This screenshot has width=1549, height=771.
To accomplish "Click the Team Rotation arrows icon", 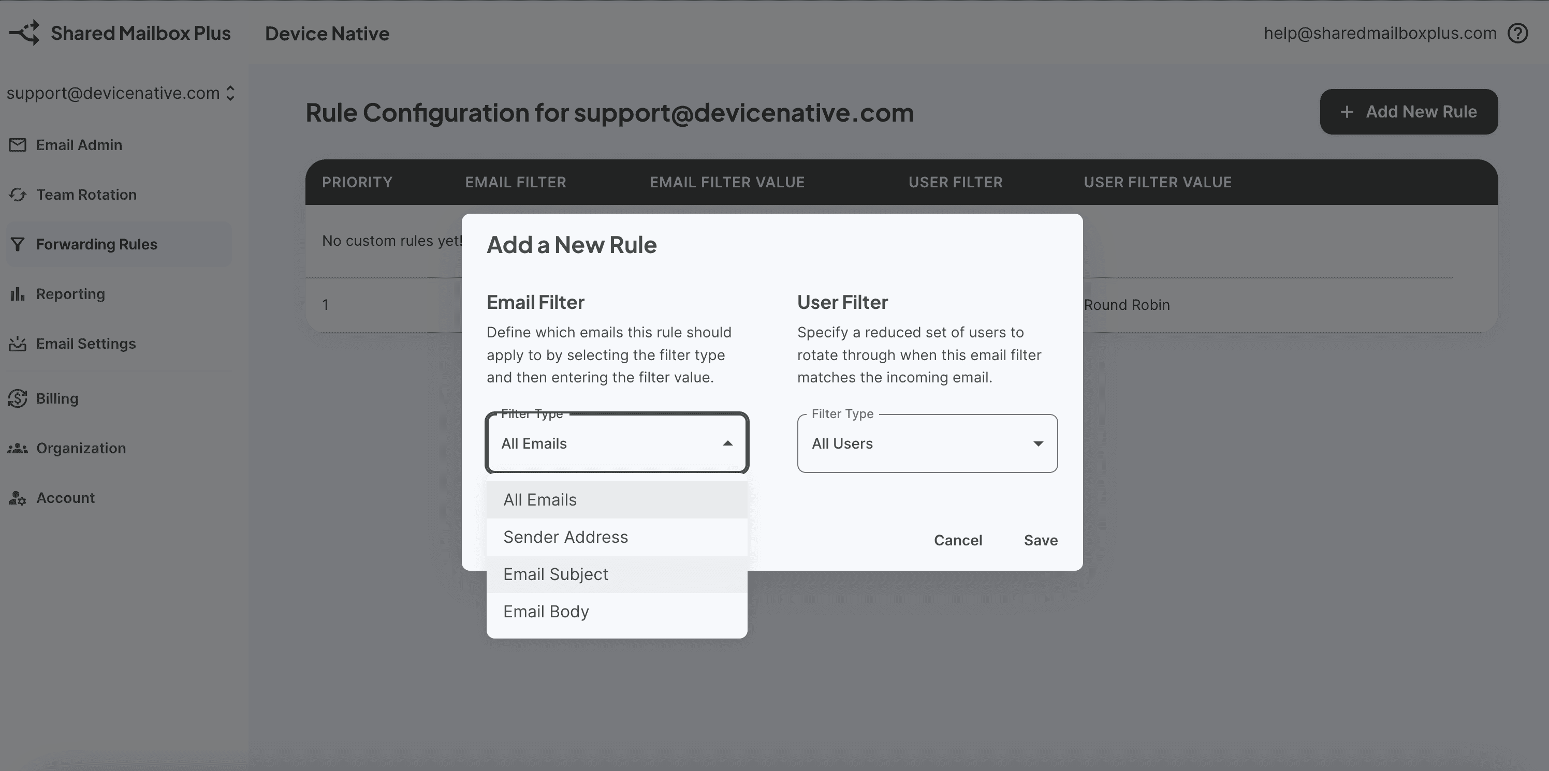I will (x=18, y=195).
